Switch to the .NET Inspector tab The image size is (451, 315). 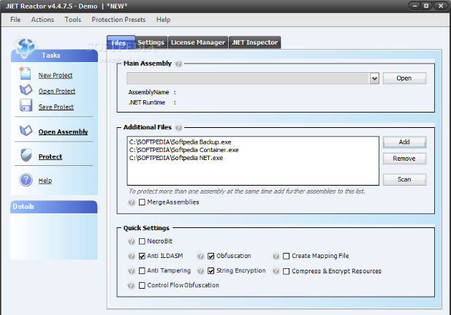(255, 42)
